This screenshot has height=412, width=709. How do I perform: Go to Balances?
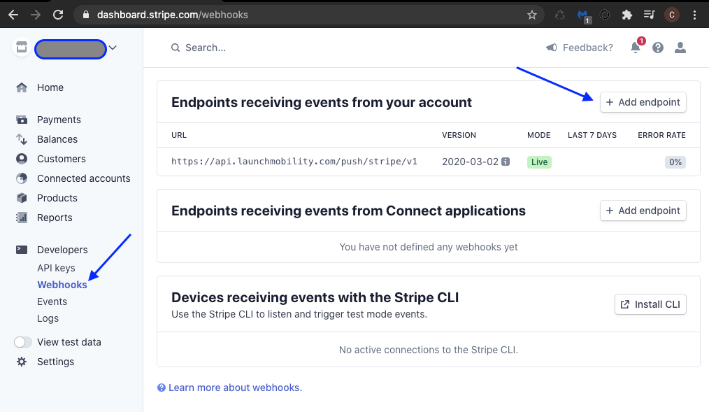(57, 139)
